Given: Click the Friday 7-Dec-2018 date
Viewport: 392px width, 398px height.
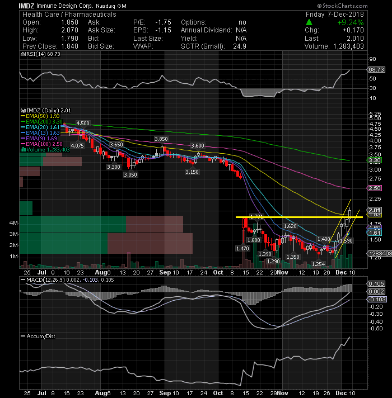Looking at the screenshot, I should [334, 15].
